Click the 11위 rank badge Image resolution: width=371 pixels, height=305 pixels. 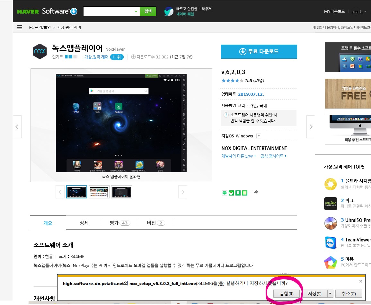coord(117,57)
